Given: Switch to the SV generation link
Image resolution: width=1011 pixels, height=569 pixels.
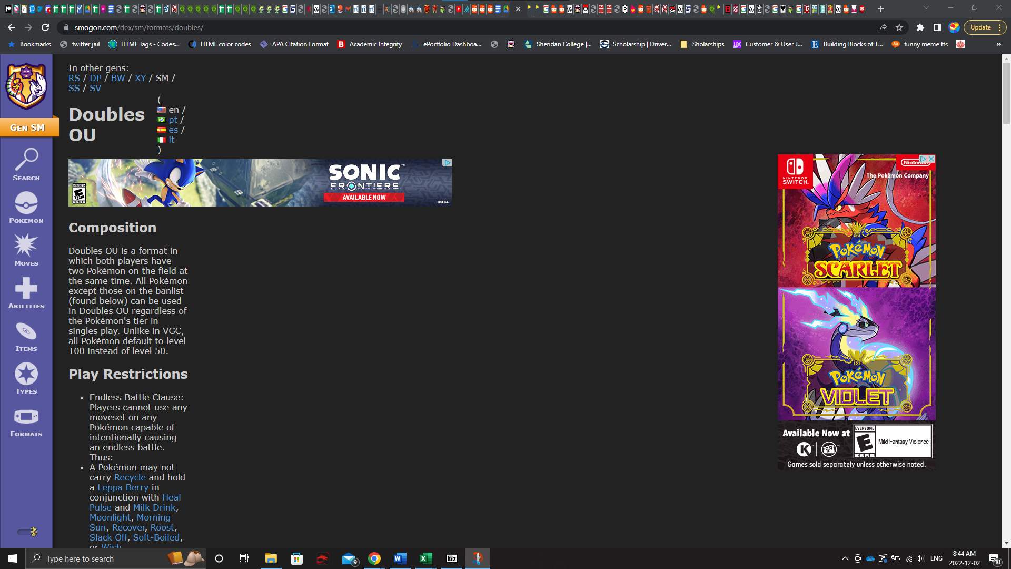Looking at the screenshot, I should 95,88.
